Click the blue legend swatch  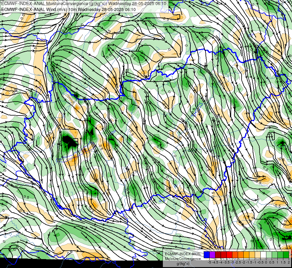tap(207, 255)
